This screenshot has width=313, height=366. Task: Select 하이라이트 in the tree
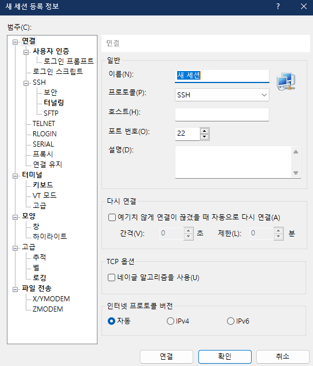point(50,237)
